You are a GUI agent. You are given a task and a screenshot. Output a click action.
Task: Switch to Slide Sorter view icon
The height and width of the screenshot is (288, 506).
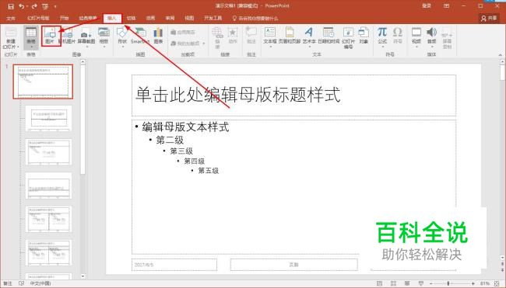pos(393,283)
